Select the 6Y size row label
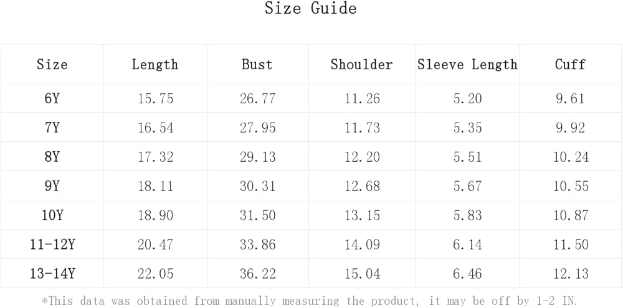623x308 pixels. click(x=52, y=98)
